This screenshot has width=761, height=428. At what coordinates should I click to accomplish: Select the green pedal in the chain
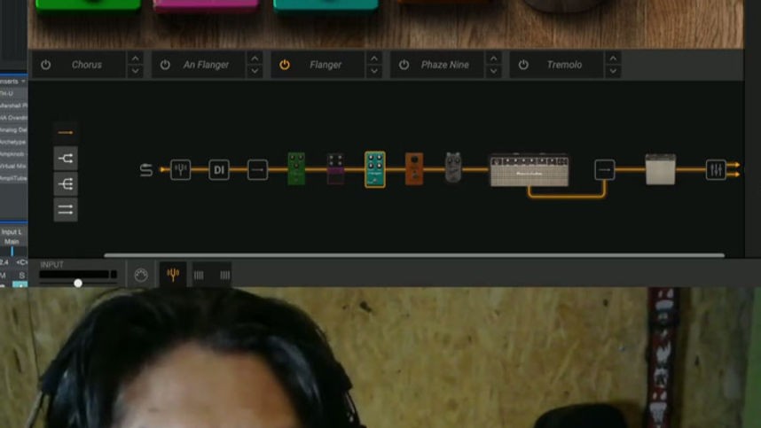tap(296, 168)
